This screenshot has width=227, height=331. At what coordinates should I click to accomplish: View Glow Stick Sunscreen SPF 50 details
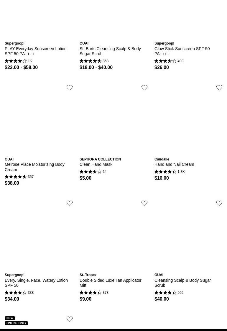[x=182, y=51]
